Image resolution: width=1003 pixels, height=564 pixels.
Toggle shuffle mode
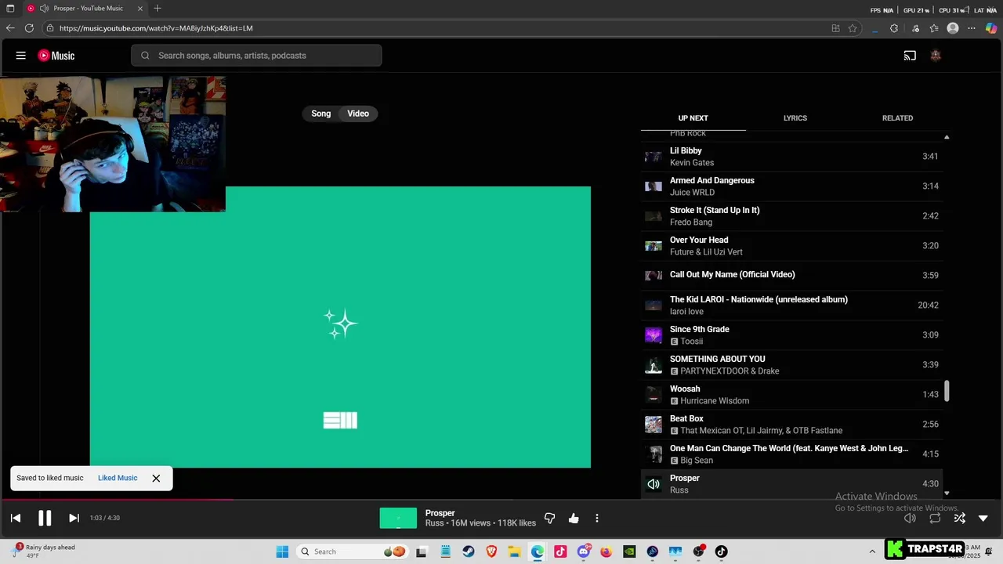(x=959, y=518)
